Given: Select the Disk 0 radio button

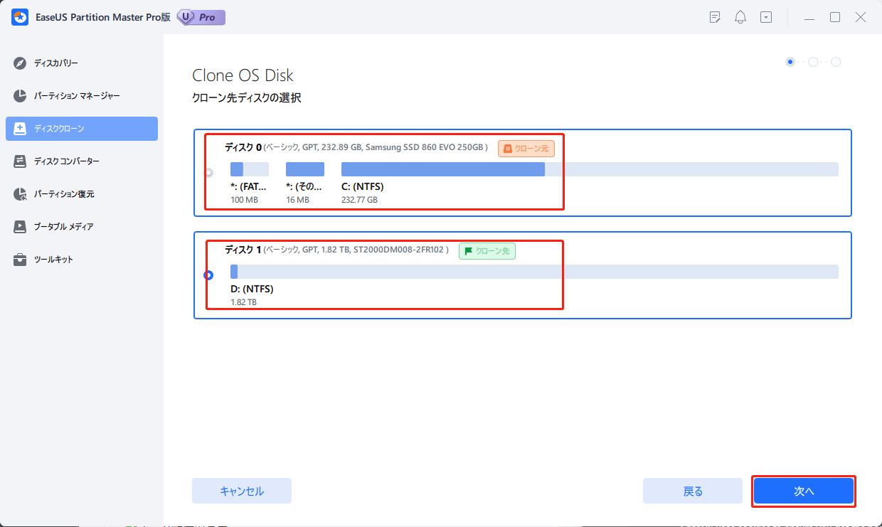Looking at the screenshot, I should [208, 171].
